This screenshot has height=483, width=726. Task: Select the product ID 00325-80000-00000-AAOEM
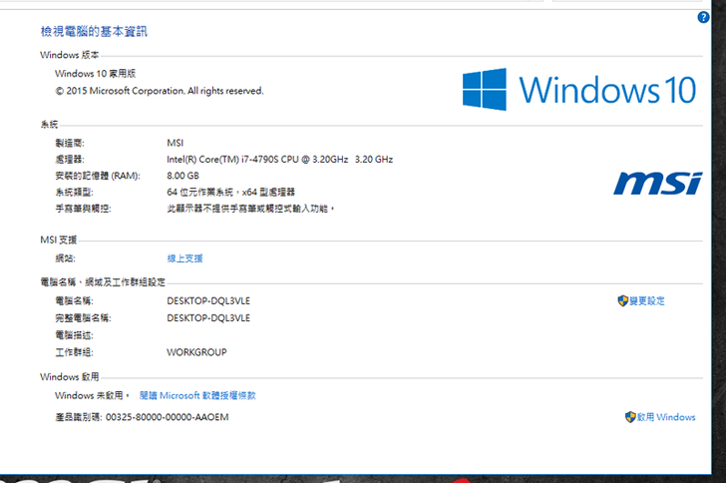(168, 417)
